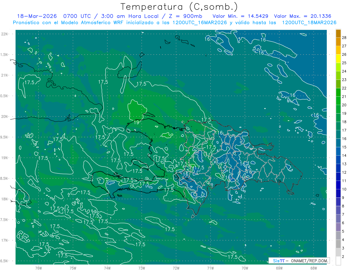The image size is (352, 272).
Task: Click the "19N" latitude axis label
Action: pyautogui.click(x=5, y=158)
